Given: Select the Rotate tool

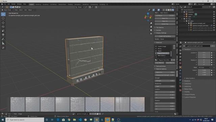Looking at the screenshot, I should [x=3, y=27].
